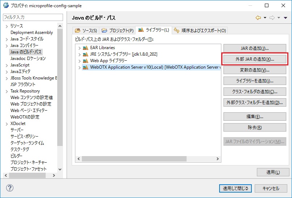The width and height of the screenshot is (292, 198).
Task: Click the WebOTX Application Server library icon
Action: pos(85,67)
